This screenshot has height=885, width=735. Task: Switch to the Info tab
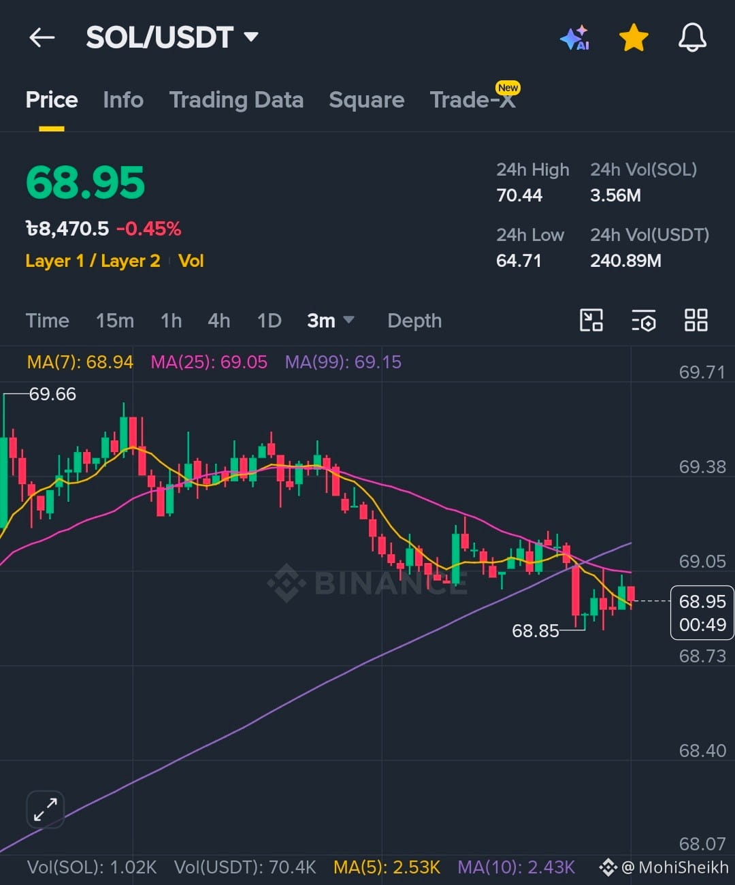pos(123,100)
